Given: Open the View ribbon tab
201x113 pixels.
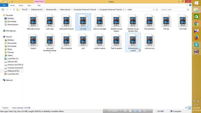Looking at the screenshot, I should [29, 5].
